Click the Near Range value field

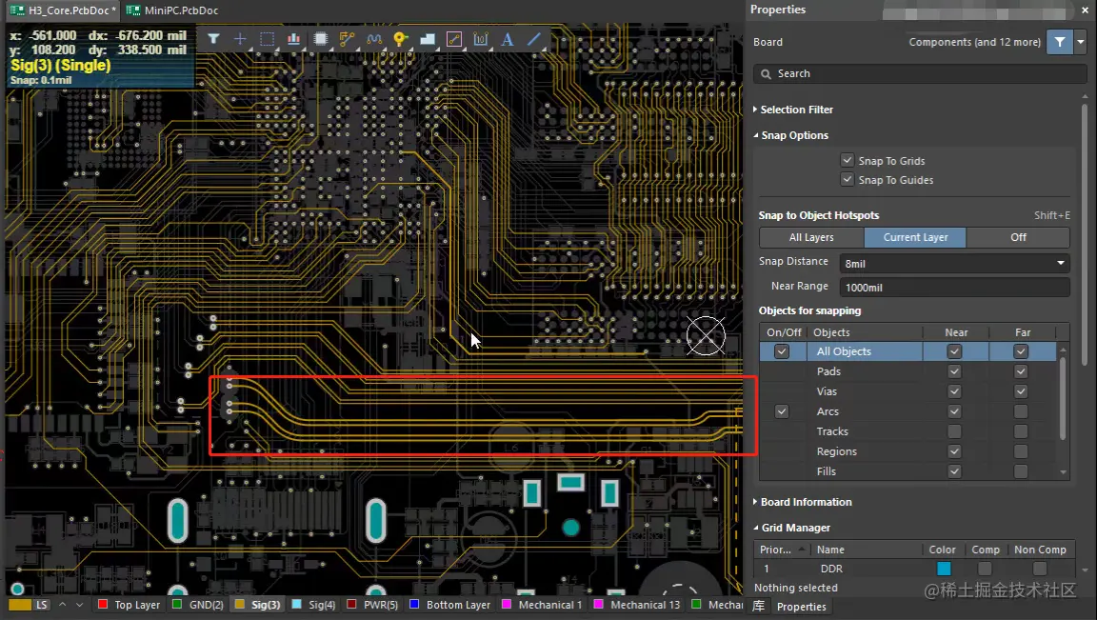[954, 287]
